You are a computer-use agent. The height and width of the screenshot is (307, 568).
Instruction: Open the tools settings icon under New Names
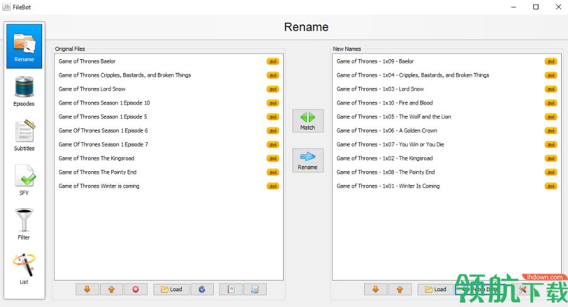522,289
